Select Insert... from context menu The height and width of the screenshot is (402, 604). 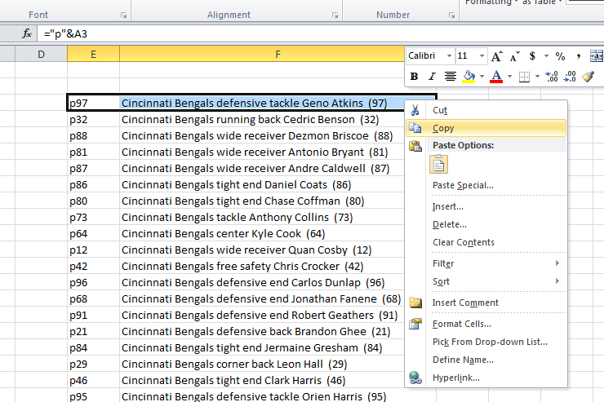click(x=486, y=206)
